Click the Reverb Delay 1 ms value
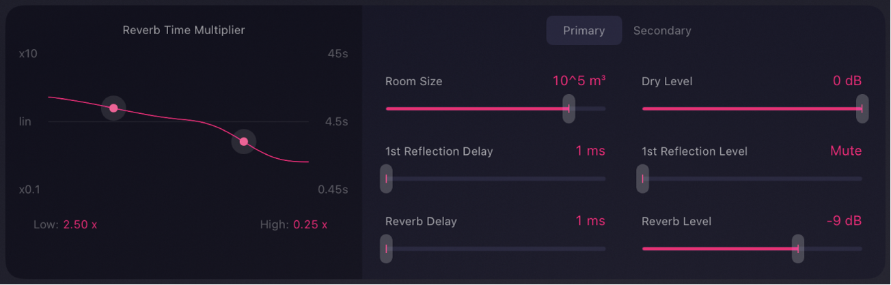The height and width of the screenshot is (285, 891). [x=590, y=221]
